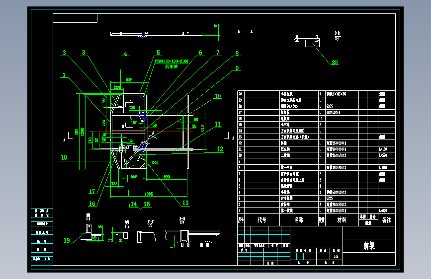This screenshot has height=279, width=431.
Task: Select green callout label 12
Action: [x=220, y=149]
